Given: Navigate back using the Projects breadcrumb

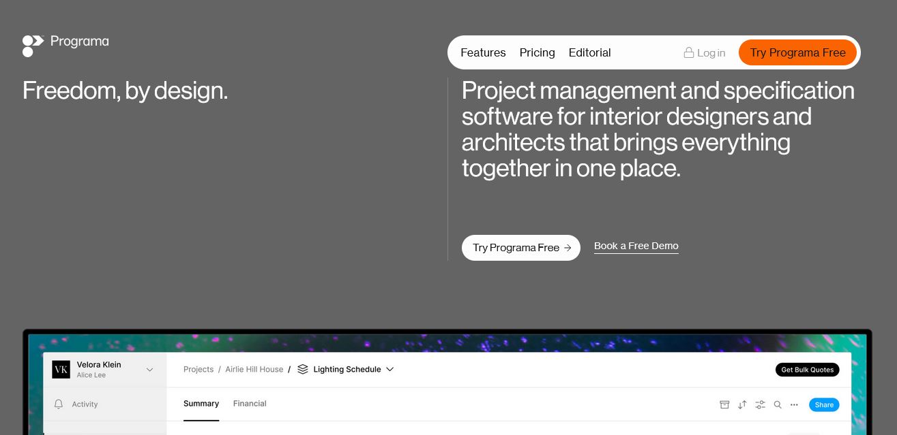Looking at the screenshot, I should click(x=198, y=369).
